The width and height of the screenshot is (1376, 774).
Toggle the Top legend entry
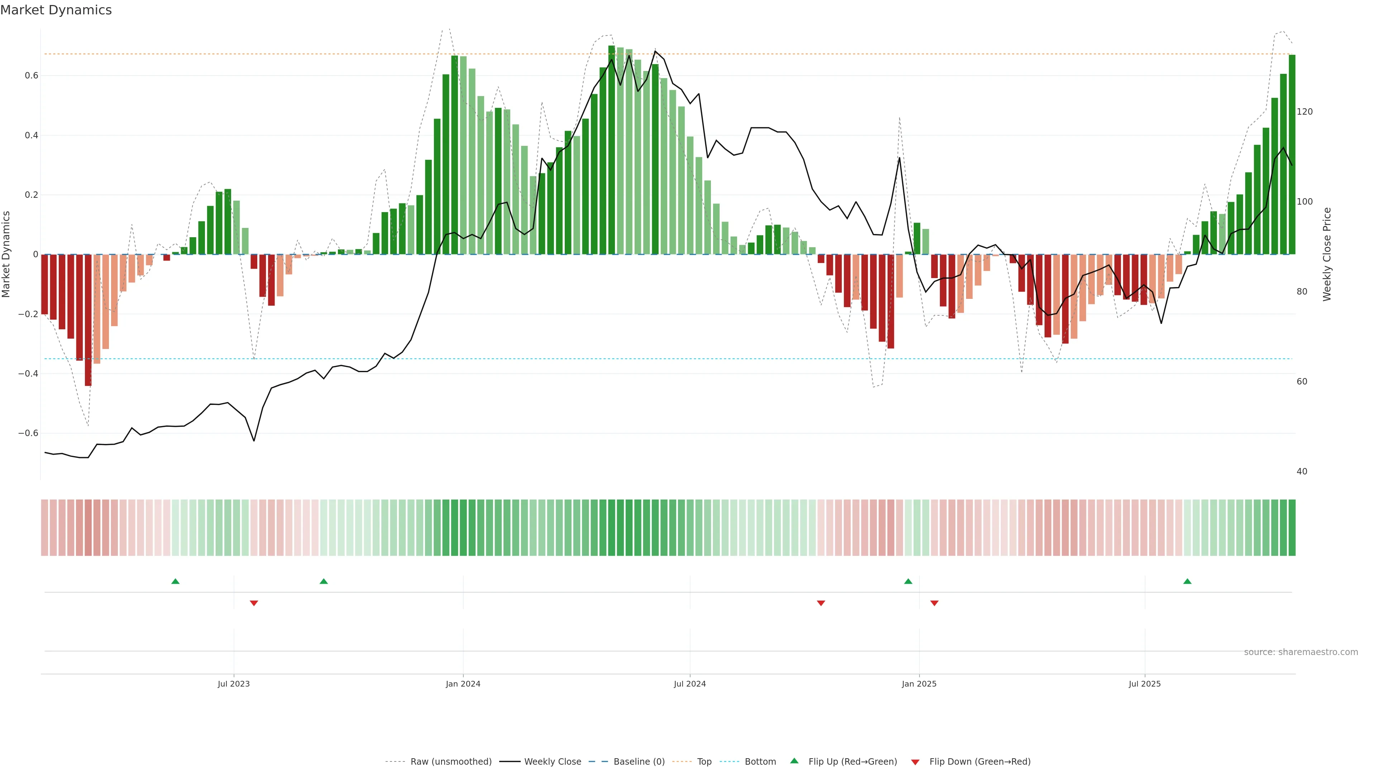(704, 762)
